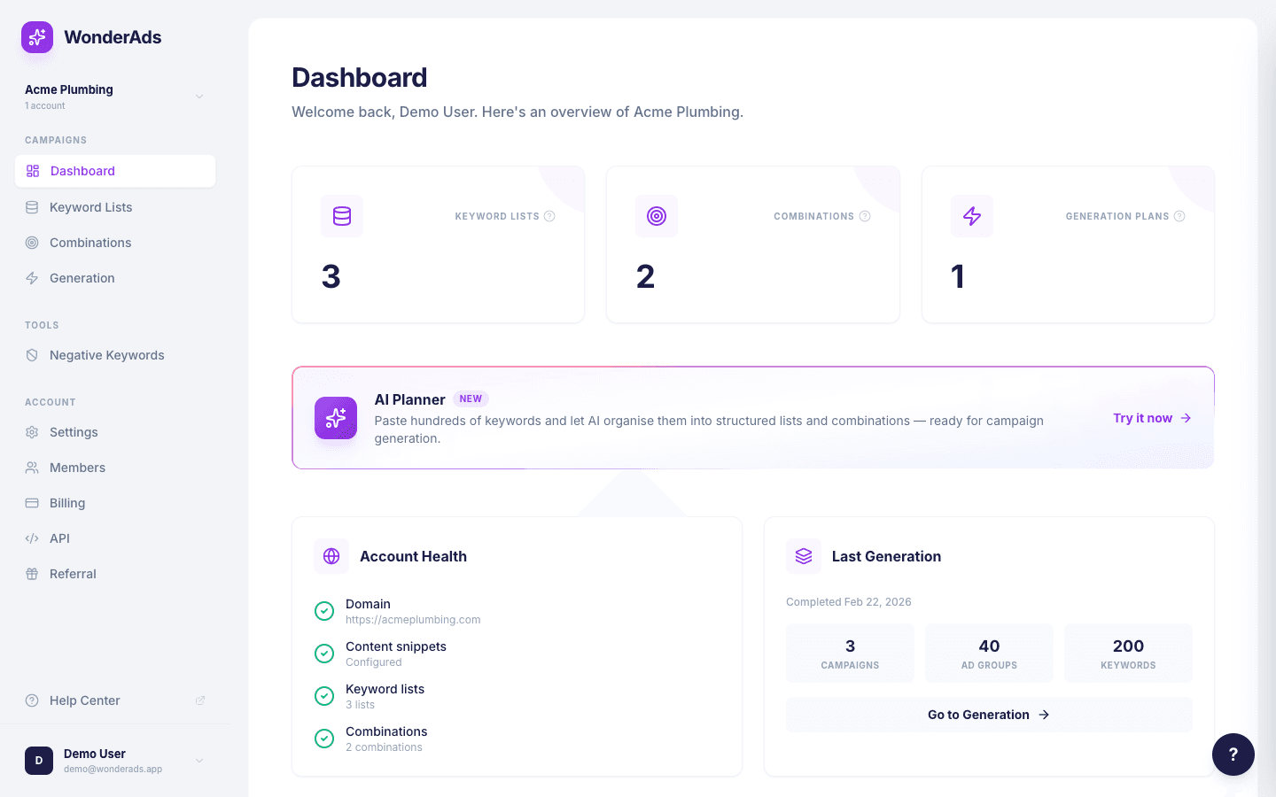Click the Referral gift icon in sidebar
The image size is (1276, 797).
click(x=32, y=573)
